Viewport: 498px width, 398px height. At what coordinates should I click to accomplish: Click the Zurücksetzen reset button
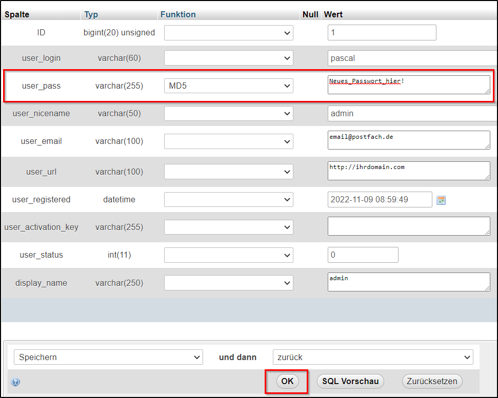coord(432,381)
